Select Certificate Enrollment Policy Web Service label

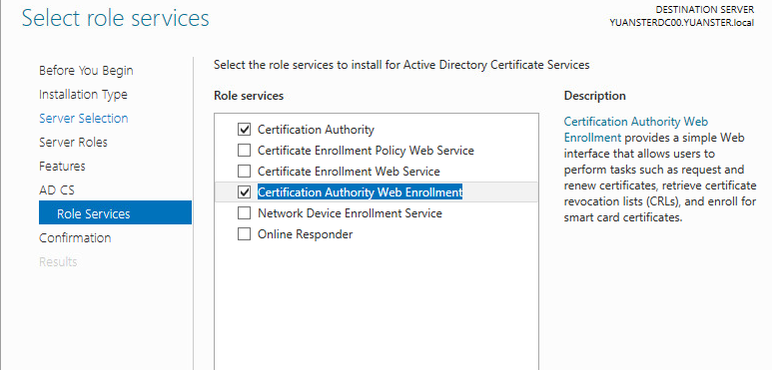pyautogui.click(x=366, y=151)
